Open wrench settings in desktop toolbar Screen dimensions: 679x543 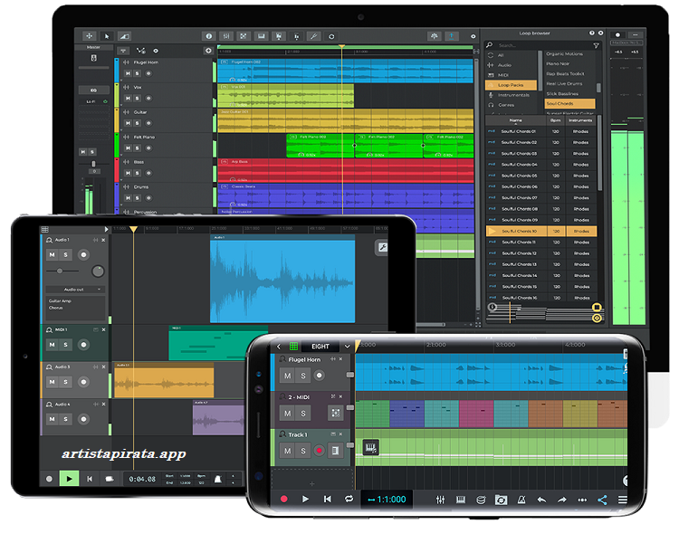(313, 36)
